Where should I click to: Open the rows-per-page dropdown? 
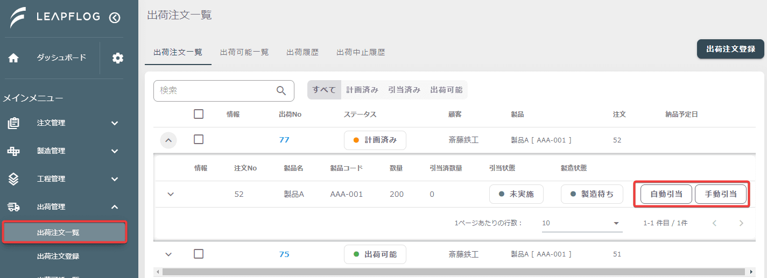tap(582, 223)
